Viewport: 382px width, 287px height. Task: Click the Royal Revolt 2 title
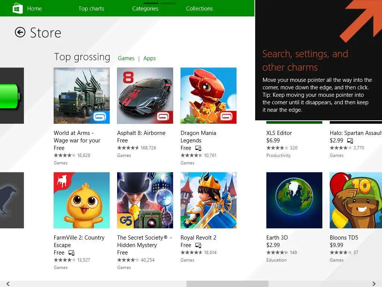[198, 238]
